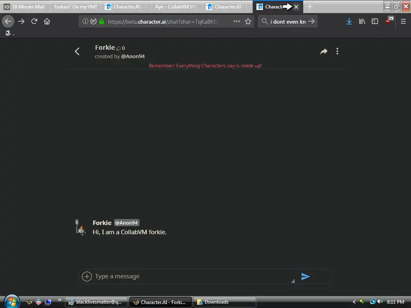Click the @Anon94 badge beside message name
This screenshot has height=308, width=411.
point(126,223)
